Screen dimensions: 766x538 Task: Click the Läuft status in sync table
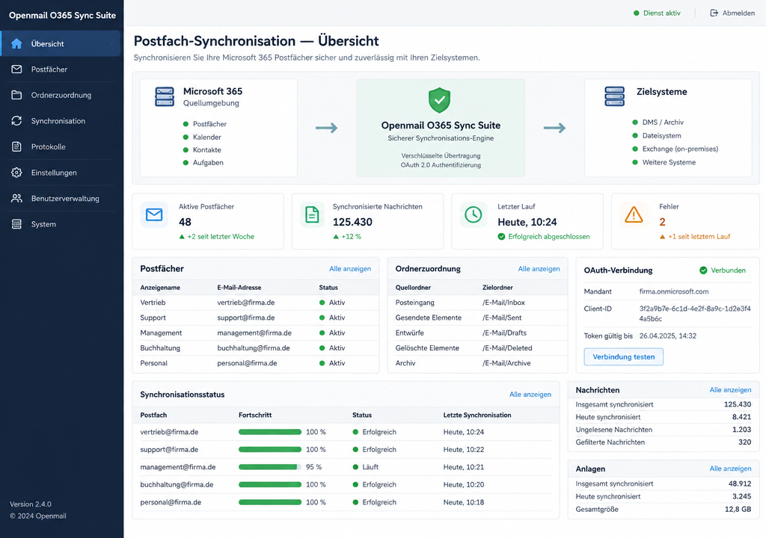pos(370,467)
